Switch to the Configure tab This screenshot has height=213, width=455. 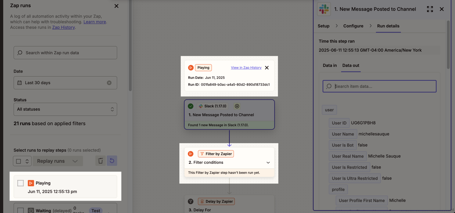353,26
